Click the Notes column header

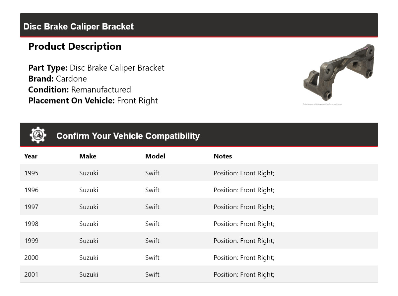point(223,156)
